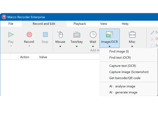The height and width of the screenshot is (118, 158).
Task: Click the Image/OCR picture icon
Action: pos(109,34)
